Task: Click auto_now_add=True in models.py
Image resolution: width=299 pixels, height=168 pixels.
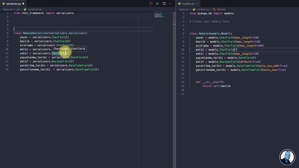Action: (272, 66)
